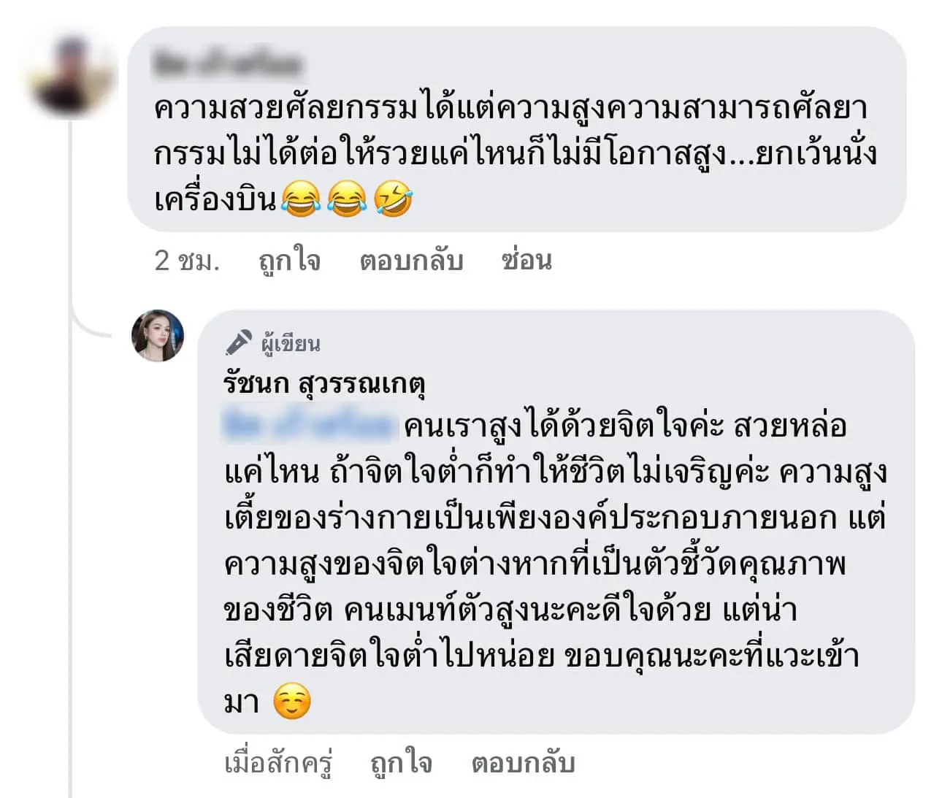Click the ผู้เขียน author label

click(291, 344)
